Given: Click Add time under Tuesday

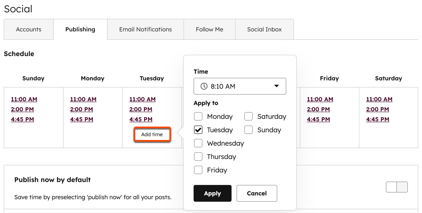Looking at the screenshot, I should [152, 134].
